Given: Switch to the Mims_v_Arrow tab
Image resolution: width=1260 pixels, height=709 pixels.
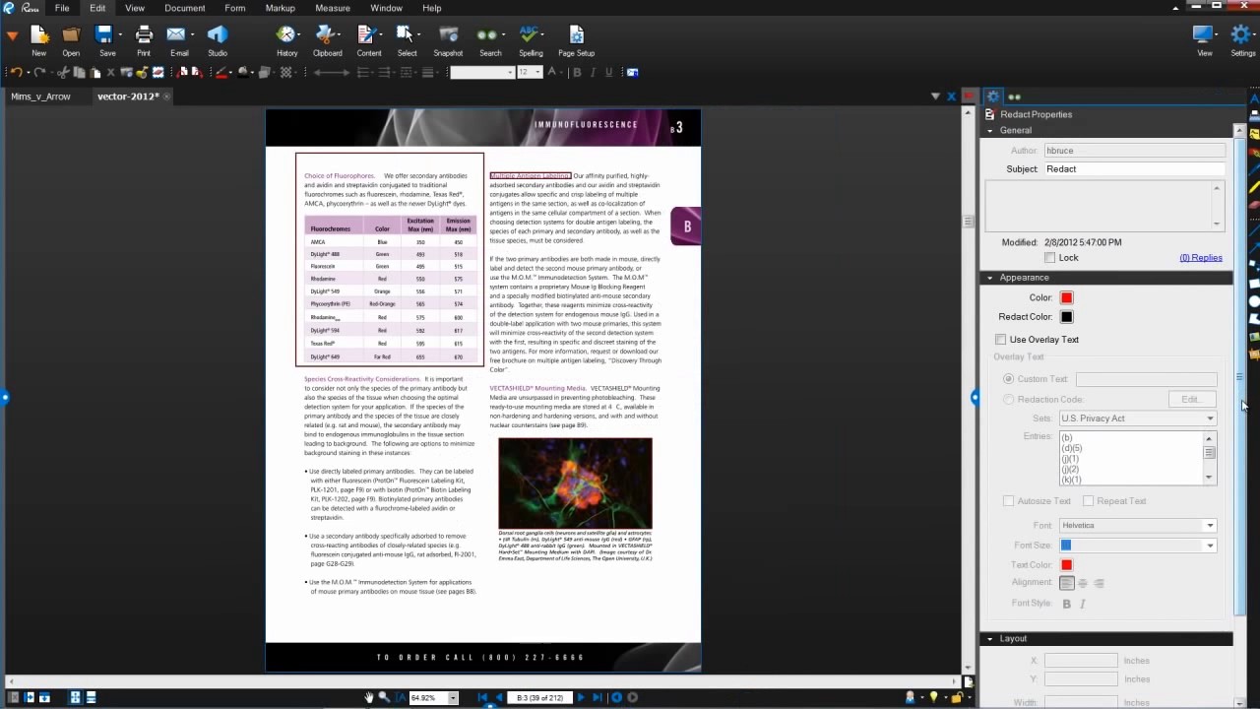Looking at the screenshot, I should (40, 97).
